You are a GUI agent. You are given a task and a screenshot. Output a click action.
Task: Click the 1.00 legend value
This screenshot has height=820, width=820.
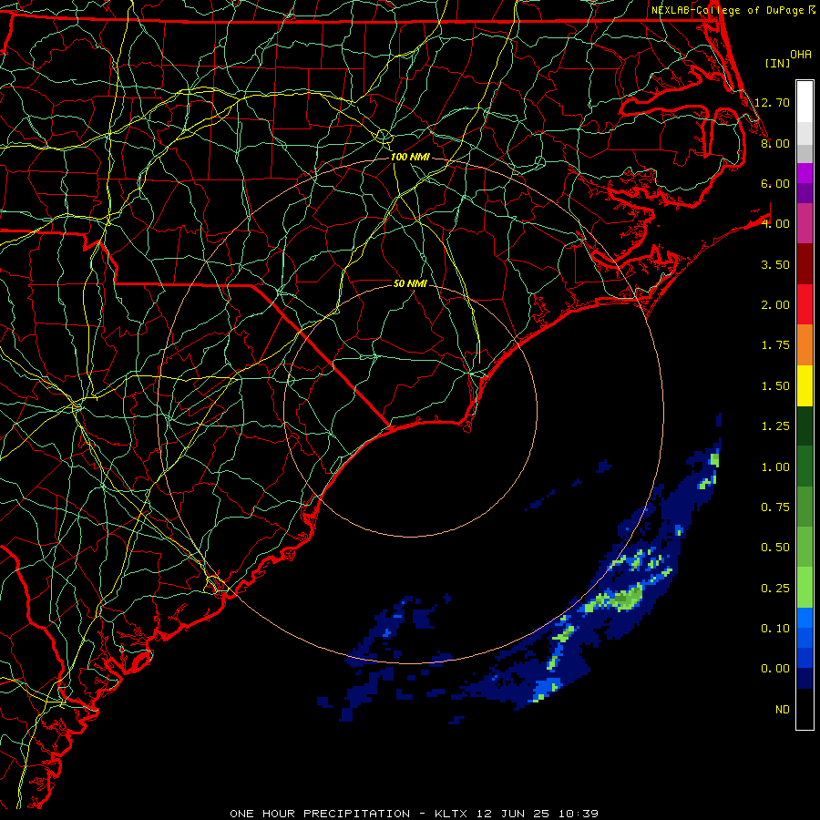[775, 467]
